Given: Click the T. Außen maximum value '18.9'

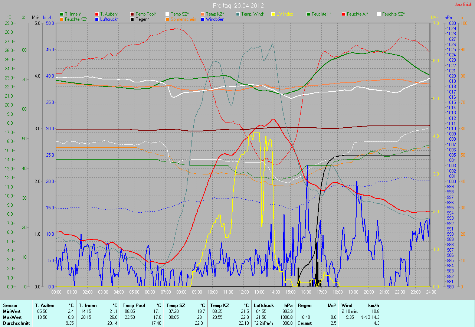Looking at the screenshot, I should tap(69, 317).
